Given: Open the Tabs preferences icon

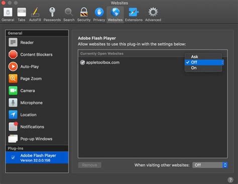Looking at the screenshot, I should [22, 12].
